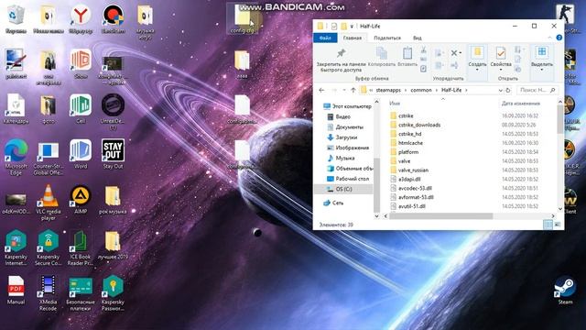Click the file list horizontal scrollbar

[441, 216]
